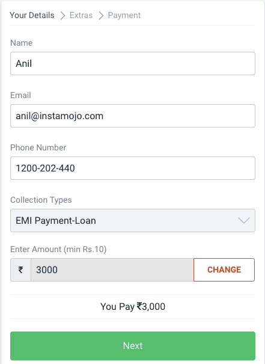Click the CHANGE amount button
The width and height of the screenshot is (265, 364).
(x=224, y=270)
